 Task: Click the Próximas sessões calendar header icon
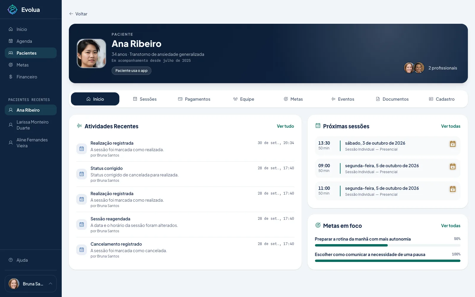click(318, 126)
